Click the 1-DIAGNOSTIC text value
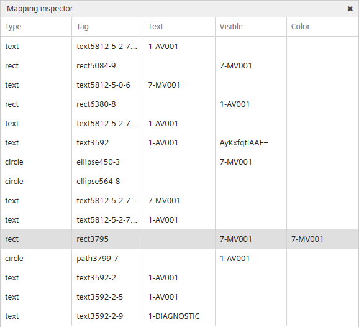 pyautogui.click(x=174, y=316)
